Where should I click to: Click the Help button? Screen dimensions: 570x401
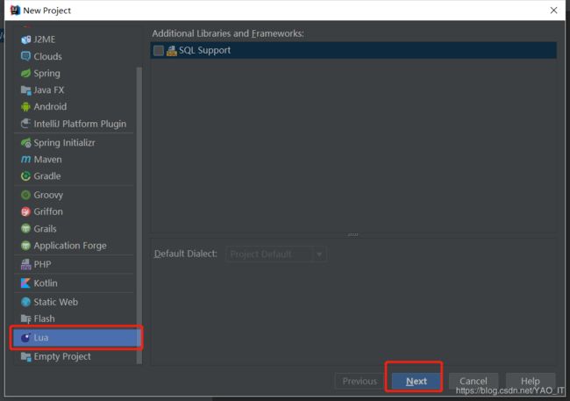531,381
